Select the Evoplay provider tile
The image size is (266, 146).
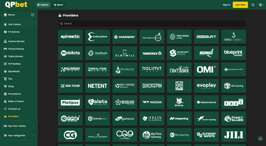pyautogui.click(x=207, y=86)
